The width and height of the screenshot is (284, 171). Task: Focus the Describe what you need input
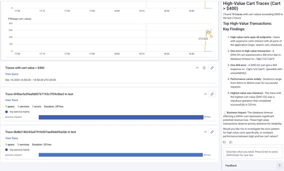pyautogui.click(x=252, y=153)
